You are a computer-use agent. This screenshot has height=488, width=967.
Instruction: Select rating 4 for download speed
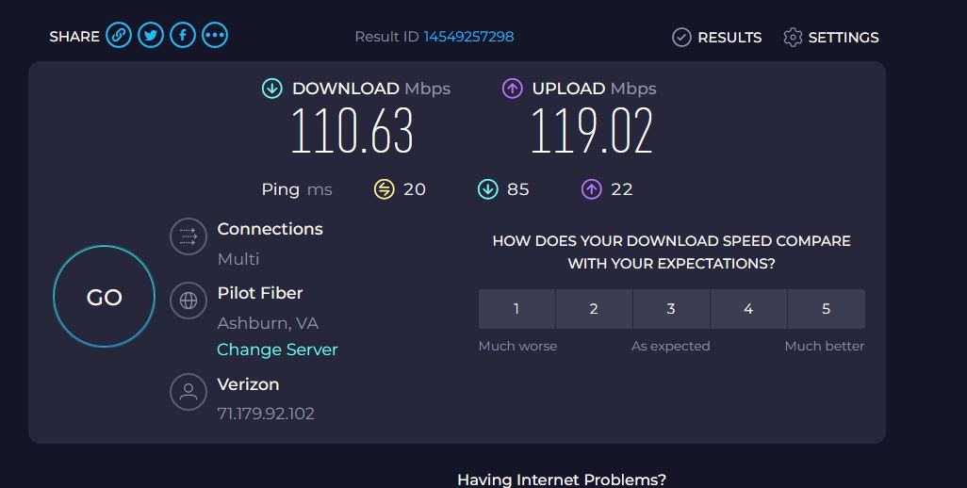click(x=748, y=309)
